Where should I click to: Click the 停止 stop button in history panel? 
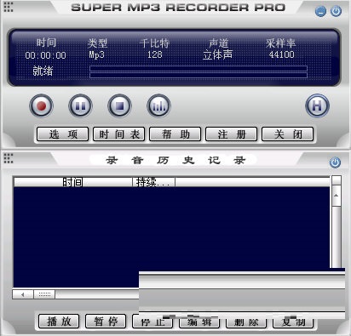coord(152,322)
